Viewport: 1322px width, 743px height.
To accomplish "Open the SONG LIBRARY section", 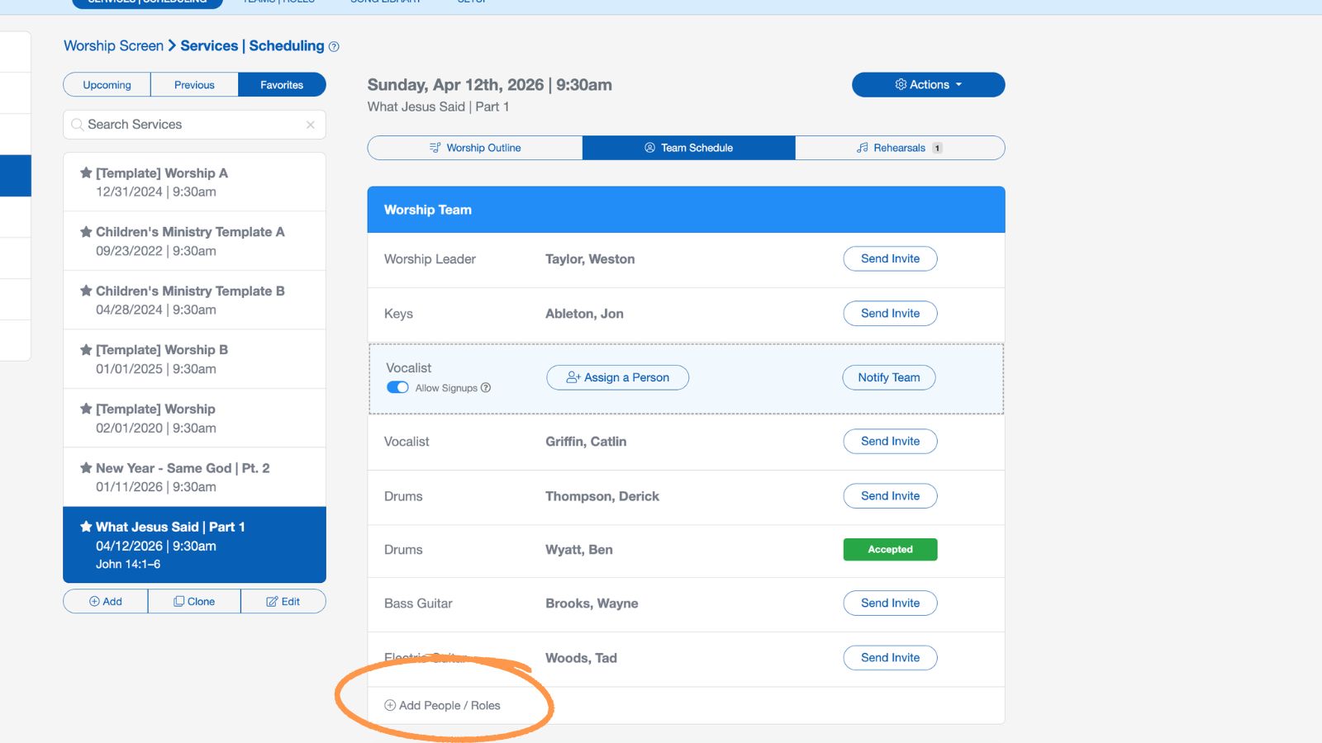I will (x=385, y=2).
